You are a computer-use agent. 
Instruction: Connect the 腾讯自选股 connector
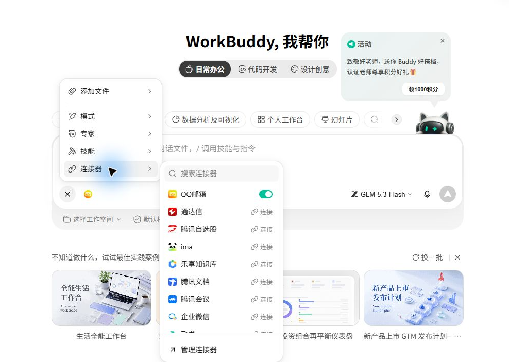[x=262, y=229]
